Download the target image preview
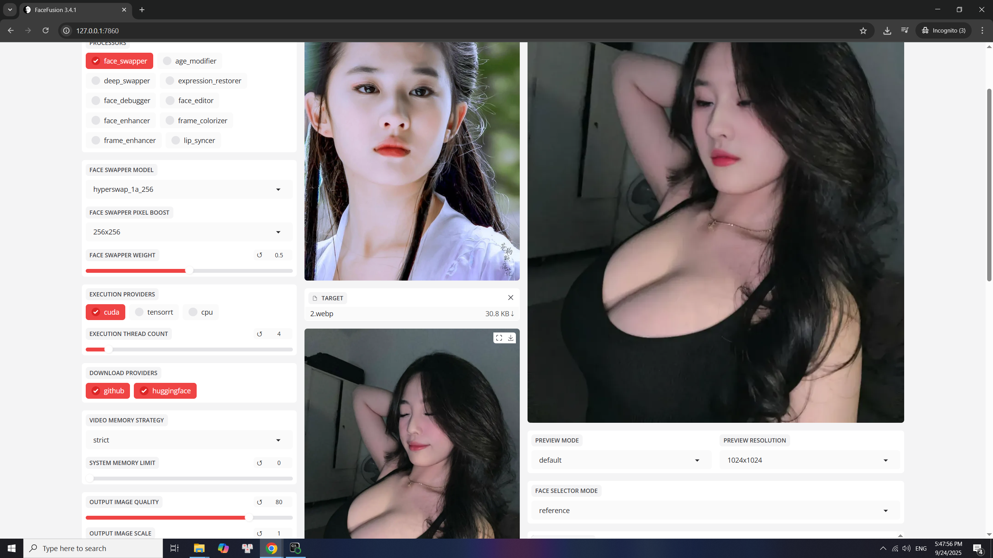The height and width of the screenshot is (558, 993). tap(510, 338)
